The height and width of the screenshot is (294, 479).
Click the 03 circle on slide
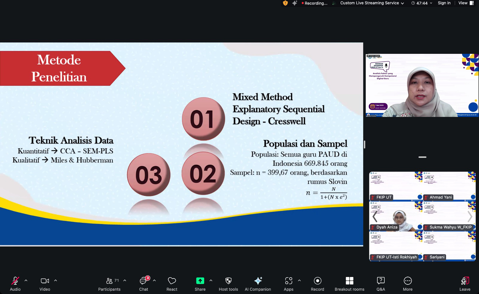(149, 175)
